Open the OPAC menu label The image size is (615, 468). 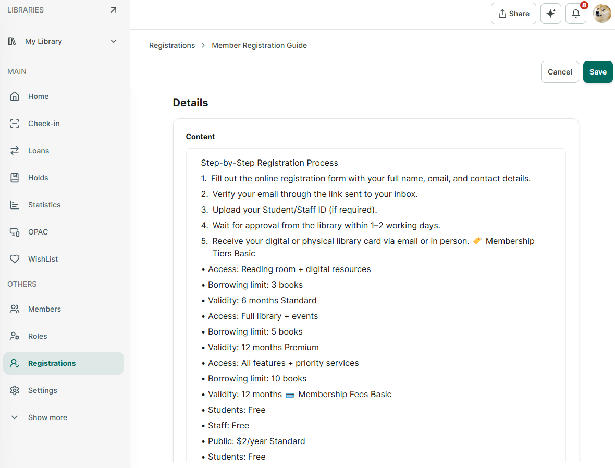click(x=38, y=232)
